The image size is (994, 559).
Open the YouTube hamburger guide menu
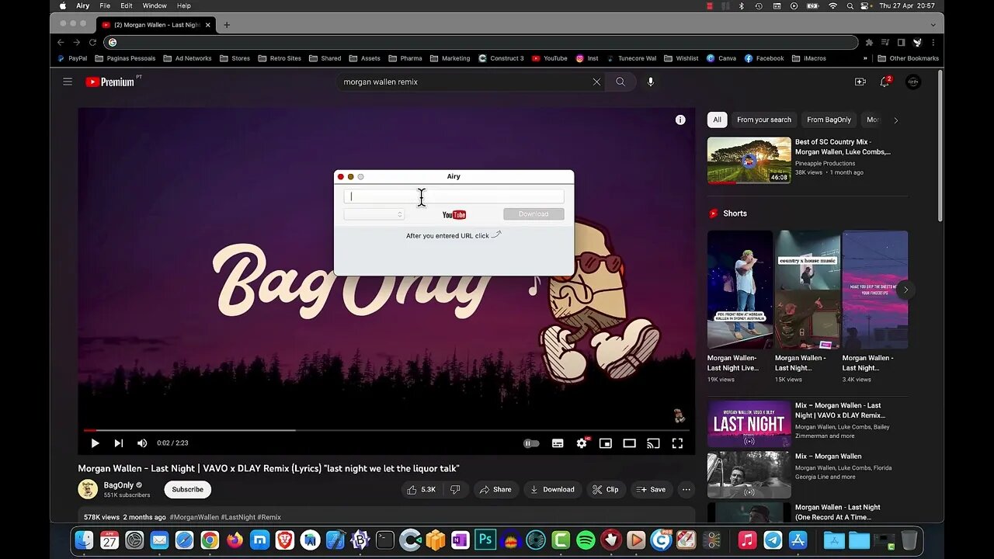pyautogui.click(x=68, y=82)
